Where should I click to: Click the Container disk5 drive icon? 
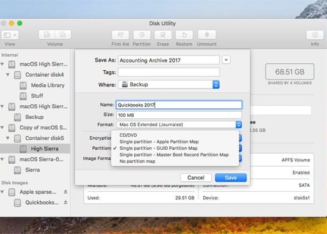coord(18,138)
